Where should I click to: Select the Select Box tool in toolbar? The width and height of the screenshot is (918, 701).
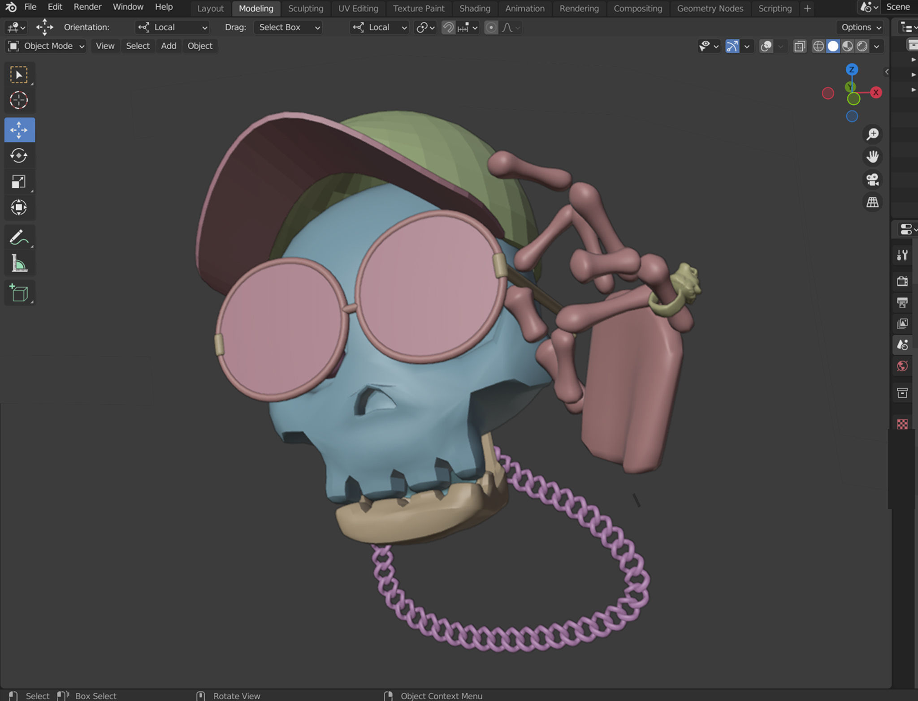coord(19,75)
